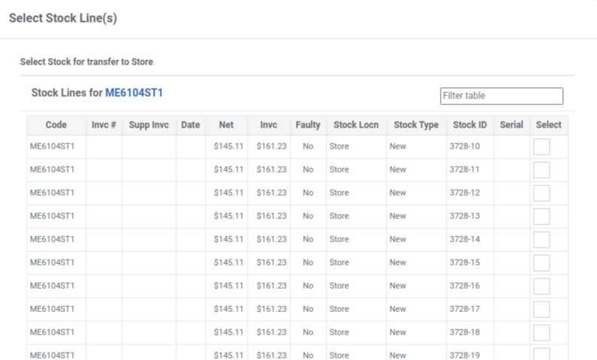
Task: Select stock 3728-17 checkbox
Action: click(x=541, y=309)
